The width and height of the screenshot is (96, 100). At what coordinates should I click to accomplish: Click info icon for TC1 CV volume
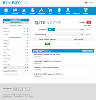pyautogui.click(x=28, y=34)
